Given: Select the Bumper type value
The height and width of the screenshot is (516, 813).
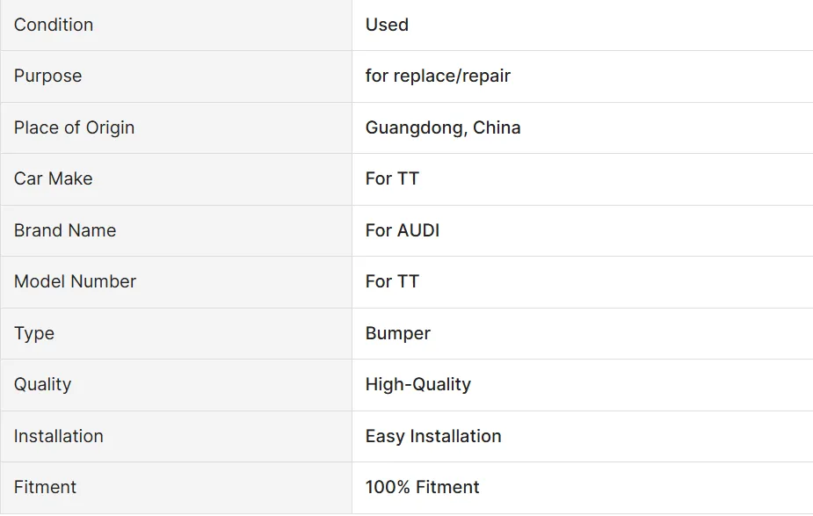Looking at the screenshot, I should coord(398,333).
